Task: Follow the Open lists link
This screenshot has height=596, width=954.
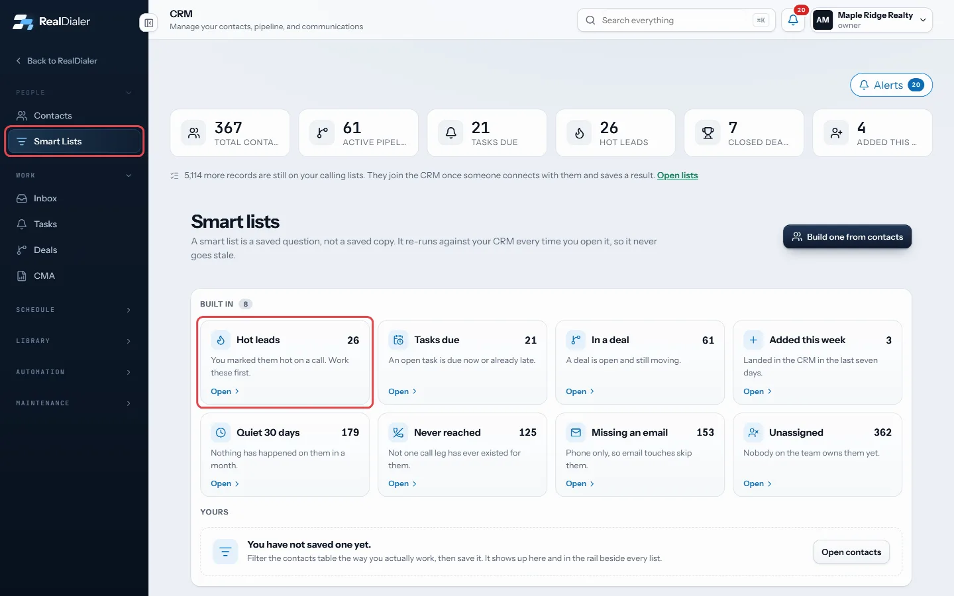Action: coord(677,175)
